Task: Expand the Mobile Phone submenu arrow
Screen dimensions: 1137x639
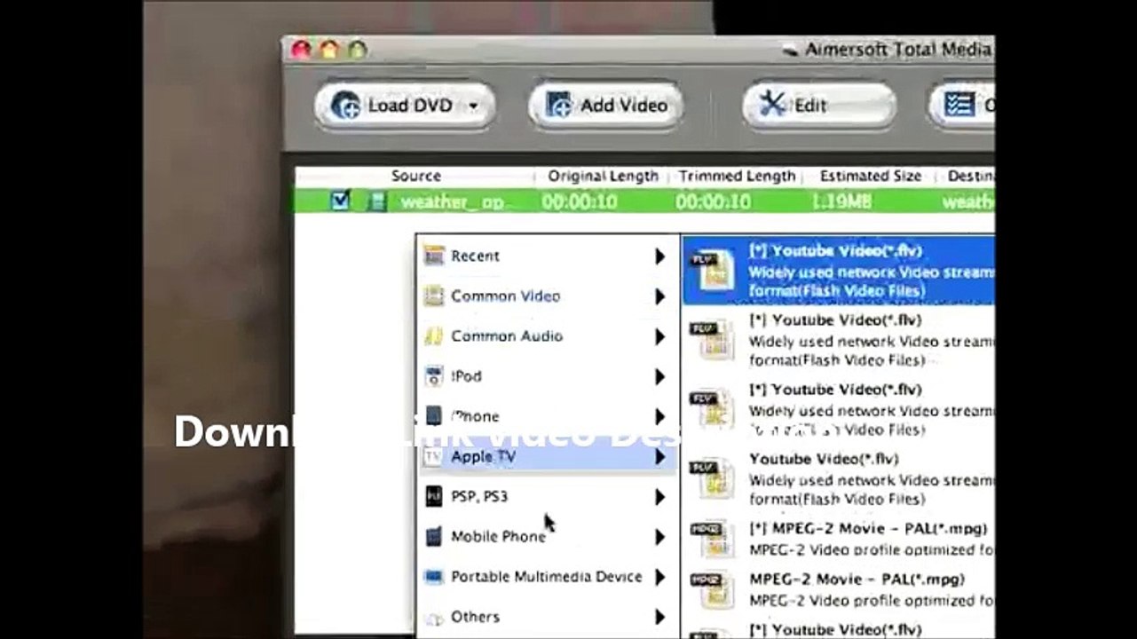Action: coord(659,537)
